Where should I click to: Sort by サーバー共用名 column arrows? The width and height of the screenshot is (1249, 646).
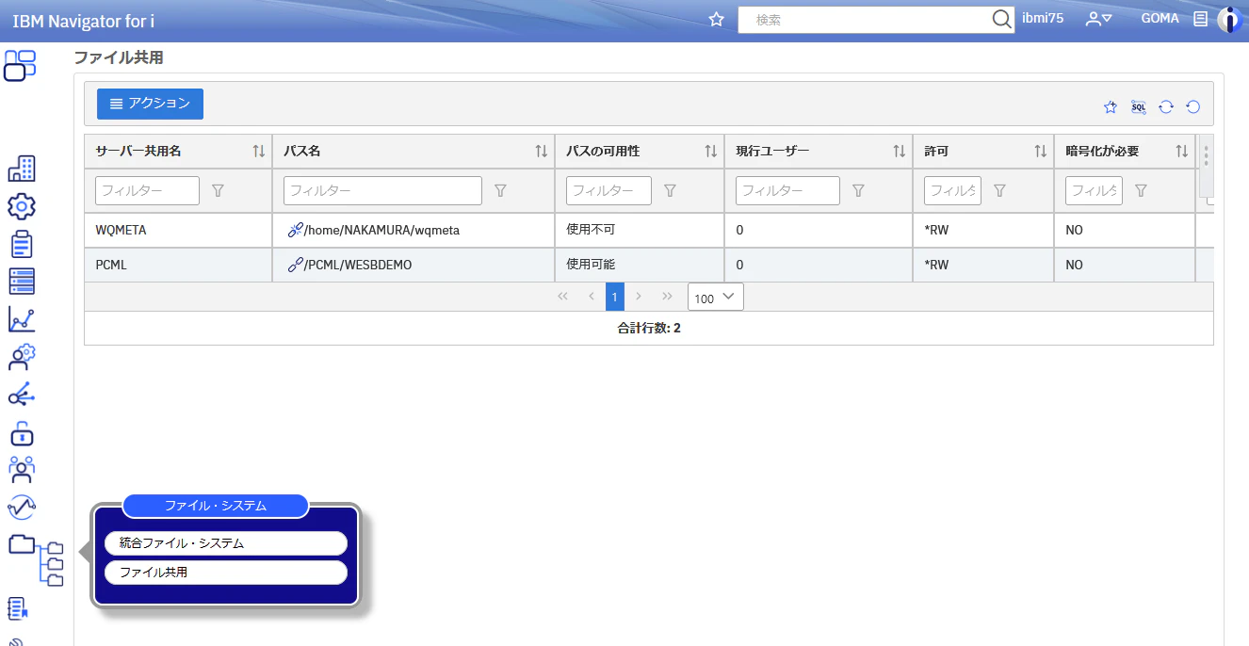click(259, 151)
